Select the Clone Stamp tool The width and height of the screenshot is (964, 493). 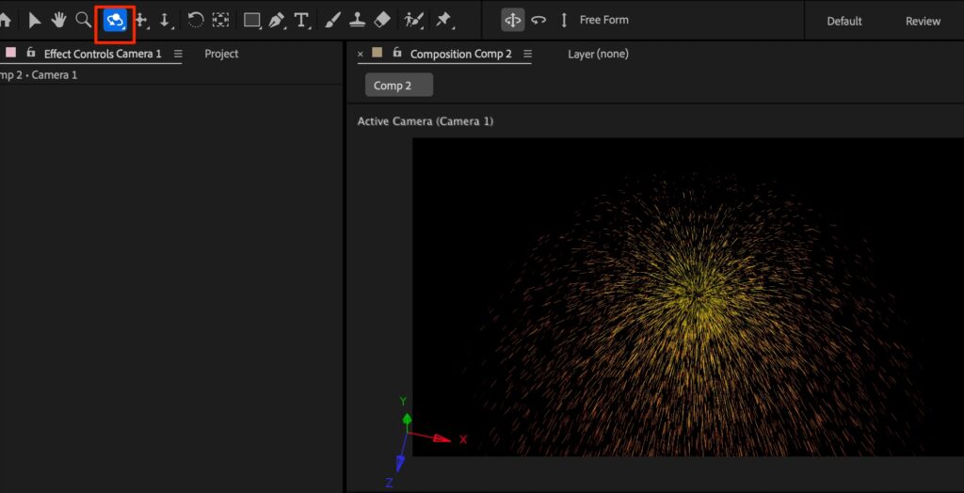[358, 20]
